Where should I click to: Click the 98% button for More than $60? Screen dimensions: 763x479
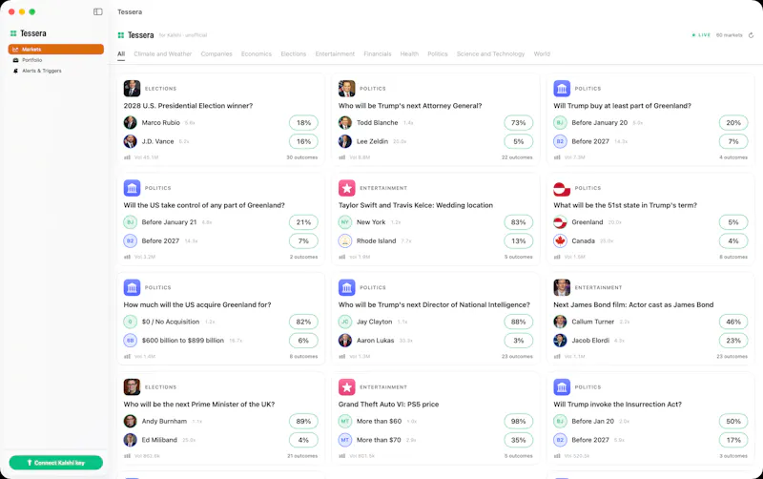[519, 421]
